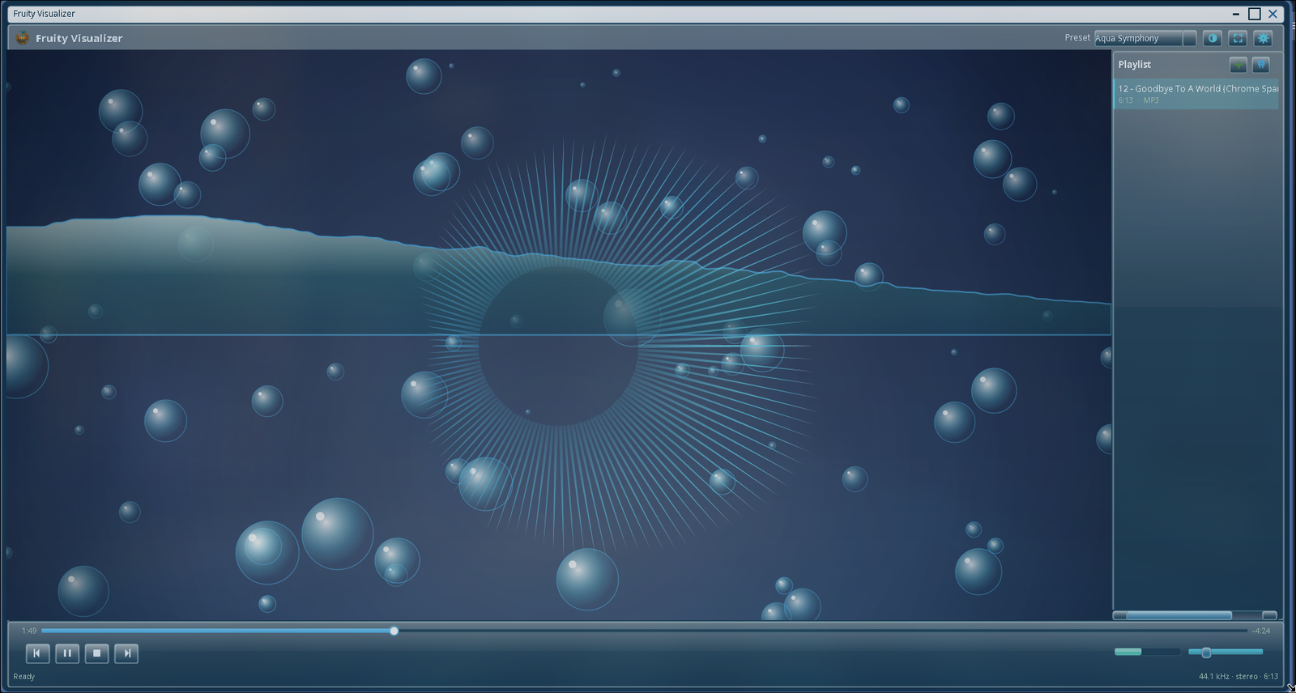Click the playlist scrollbar right arrow

coord(1269,615)
